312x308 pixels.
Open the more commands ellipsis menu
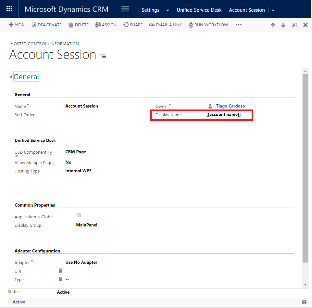(239, 25)
